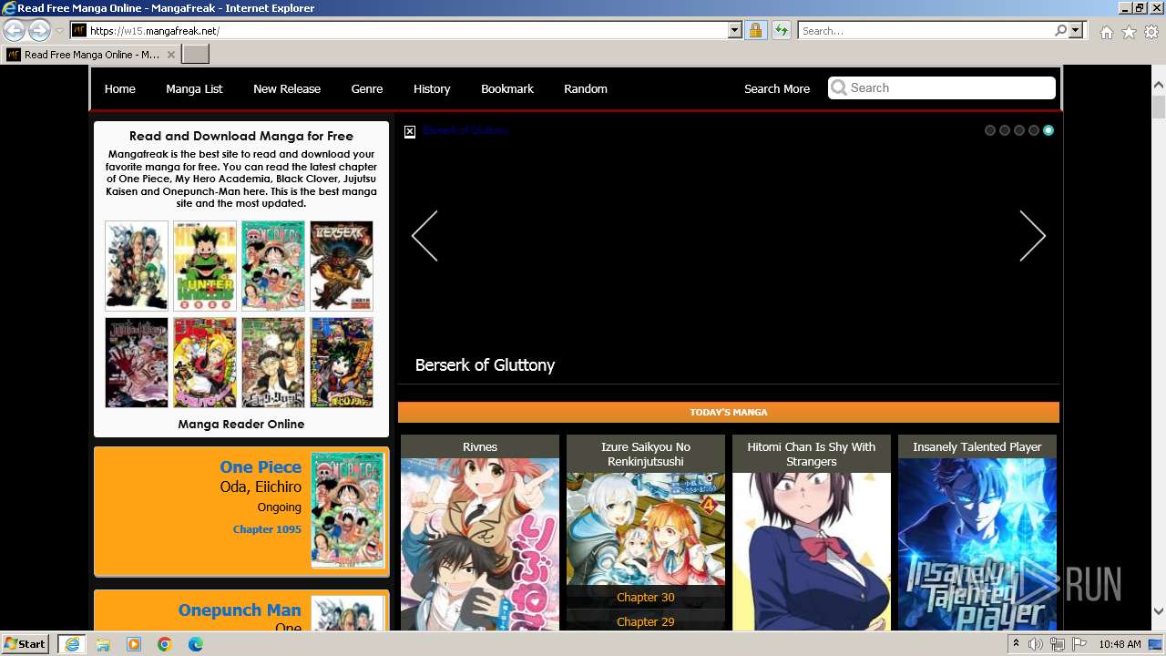
Task: Open Google Chrome taskbar icon
Action: pyautogui.click(x=165, y=644)
